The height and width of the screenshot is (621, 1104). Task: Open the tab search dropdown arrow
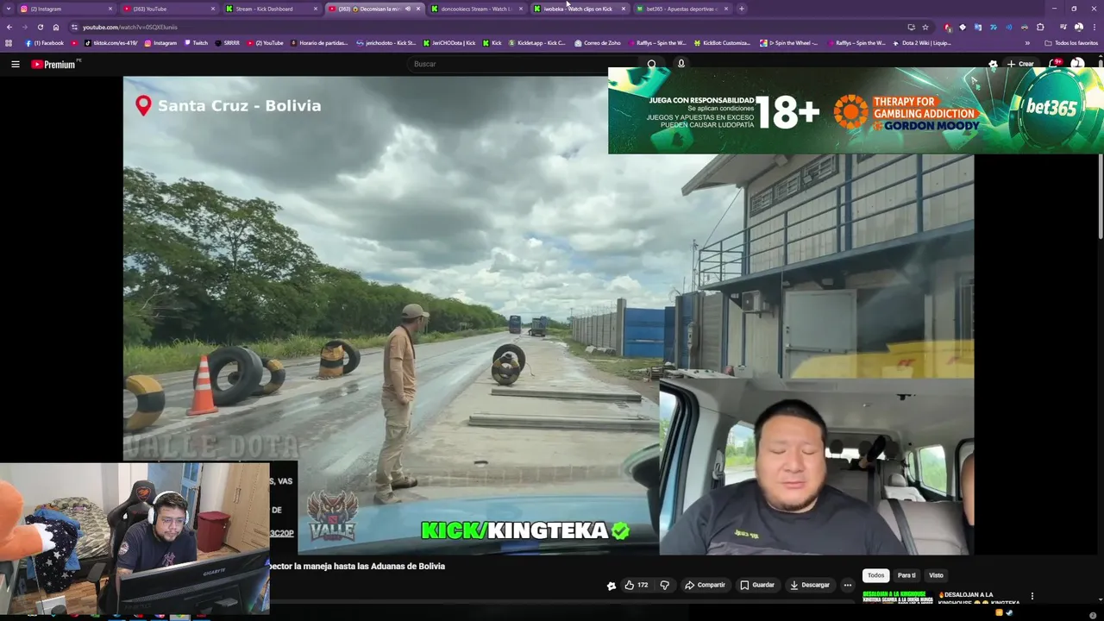(x=9, y=9)
